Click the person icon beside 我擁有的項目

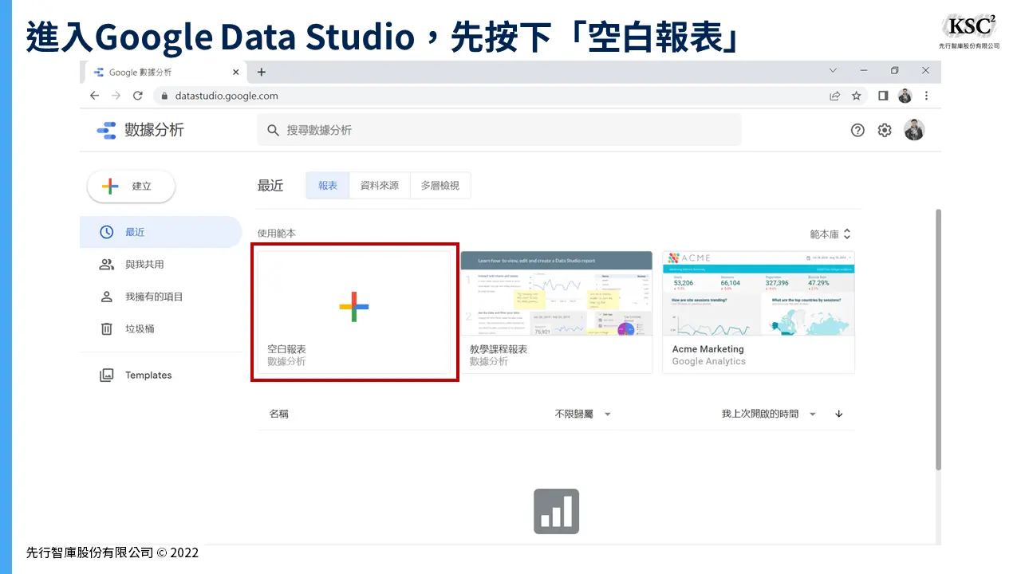tap(106, 297)
